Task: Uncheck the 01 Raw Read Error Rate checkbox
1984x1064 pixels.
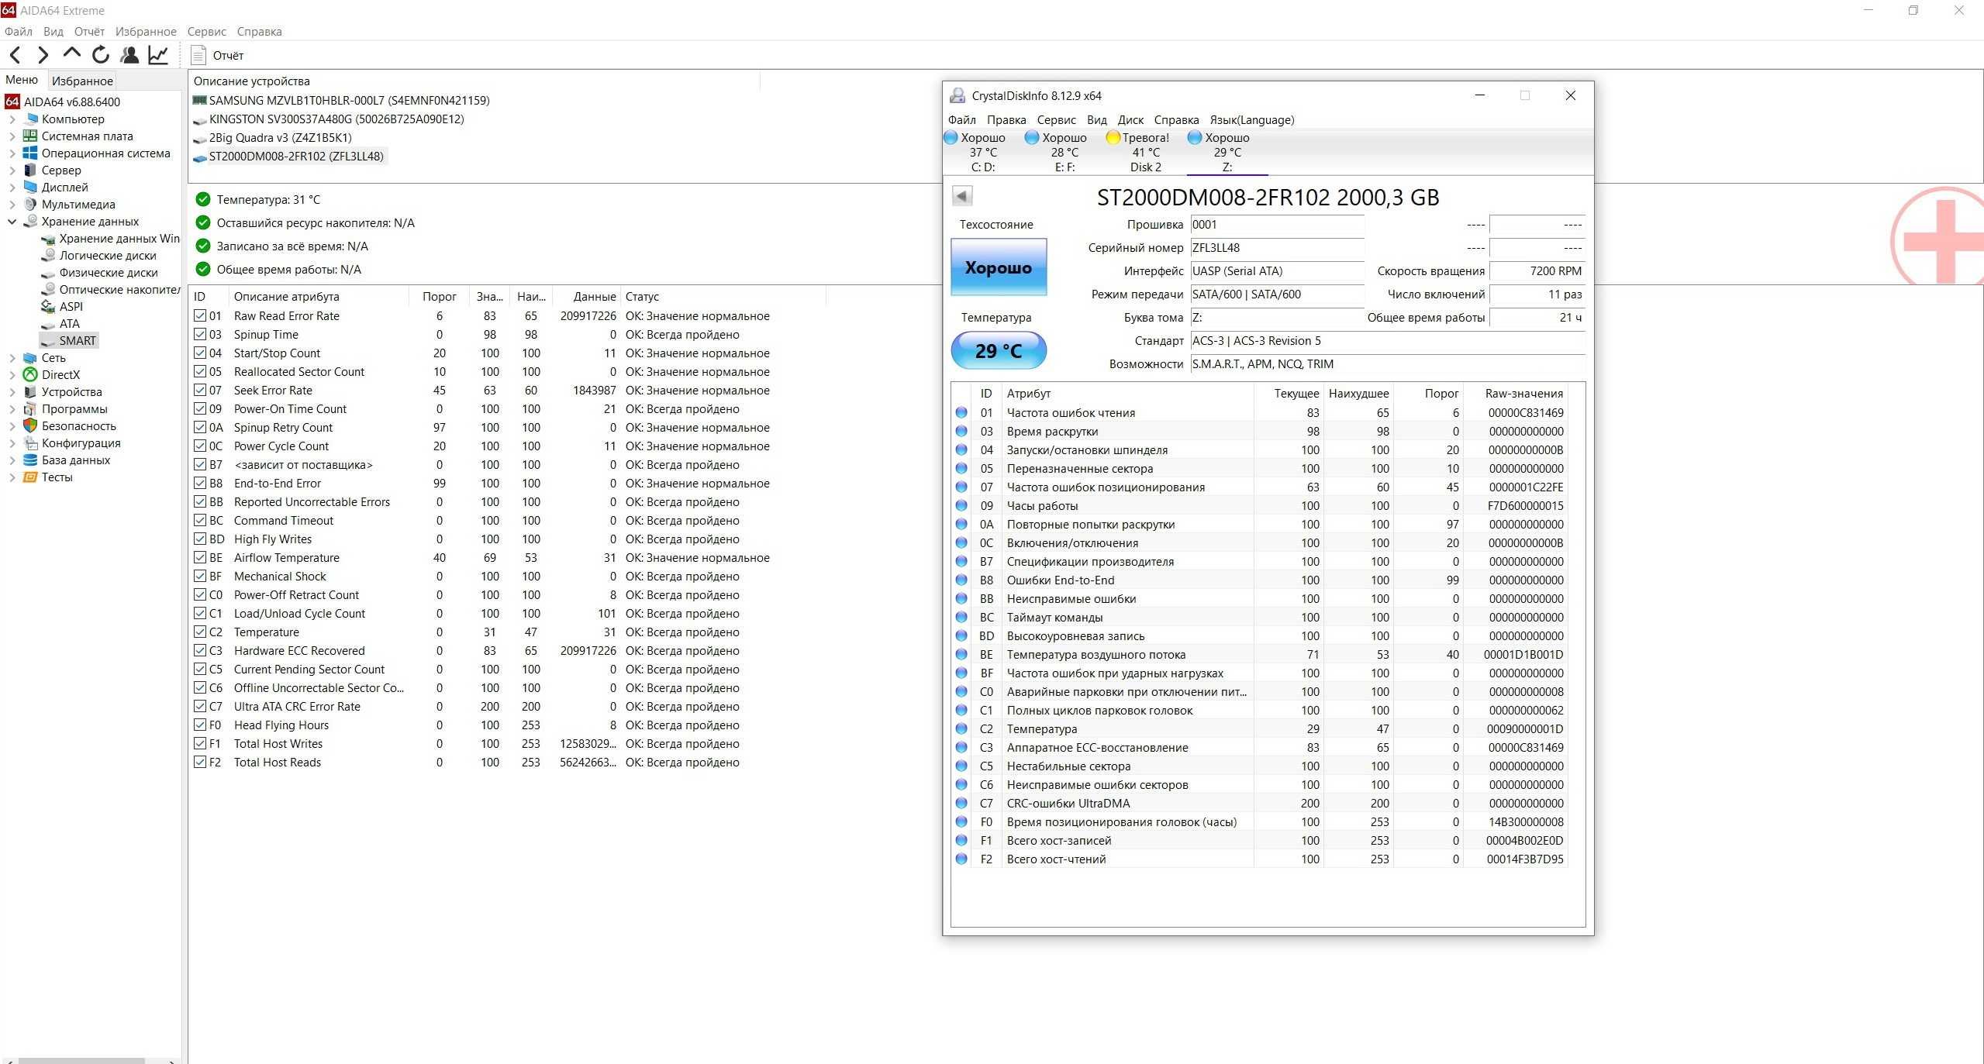Action: pyautogui.click(x=200, y=315)
